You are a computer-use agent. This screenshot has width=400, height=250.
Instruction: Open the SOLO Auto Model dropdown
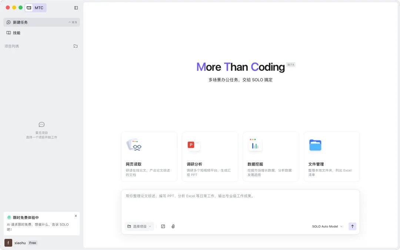click(x=327, y=226)
